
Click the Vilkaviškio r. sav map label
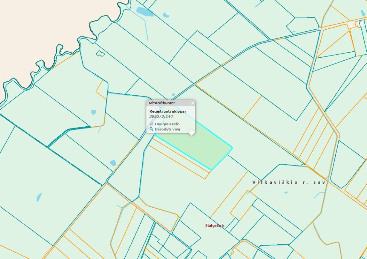[289, 182]
